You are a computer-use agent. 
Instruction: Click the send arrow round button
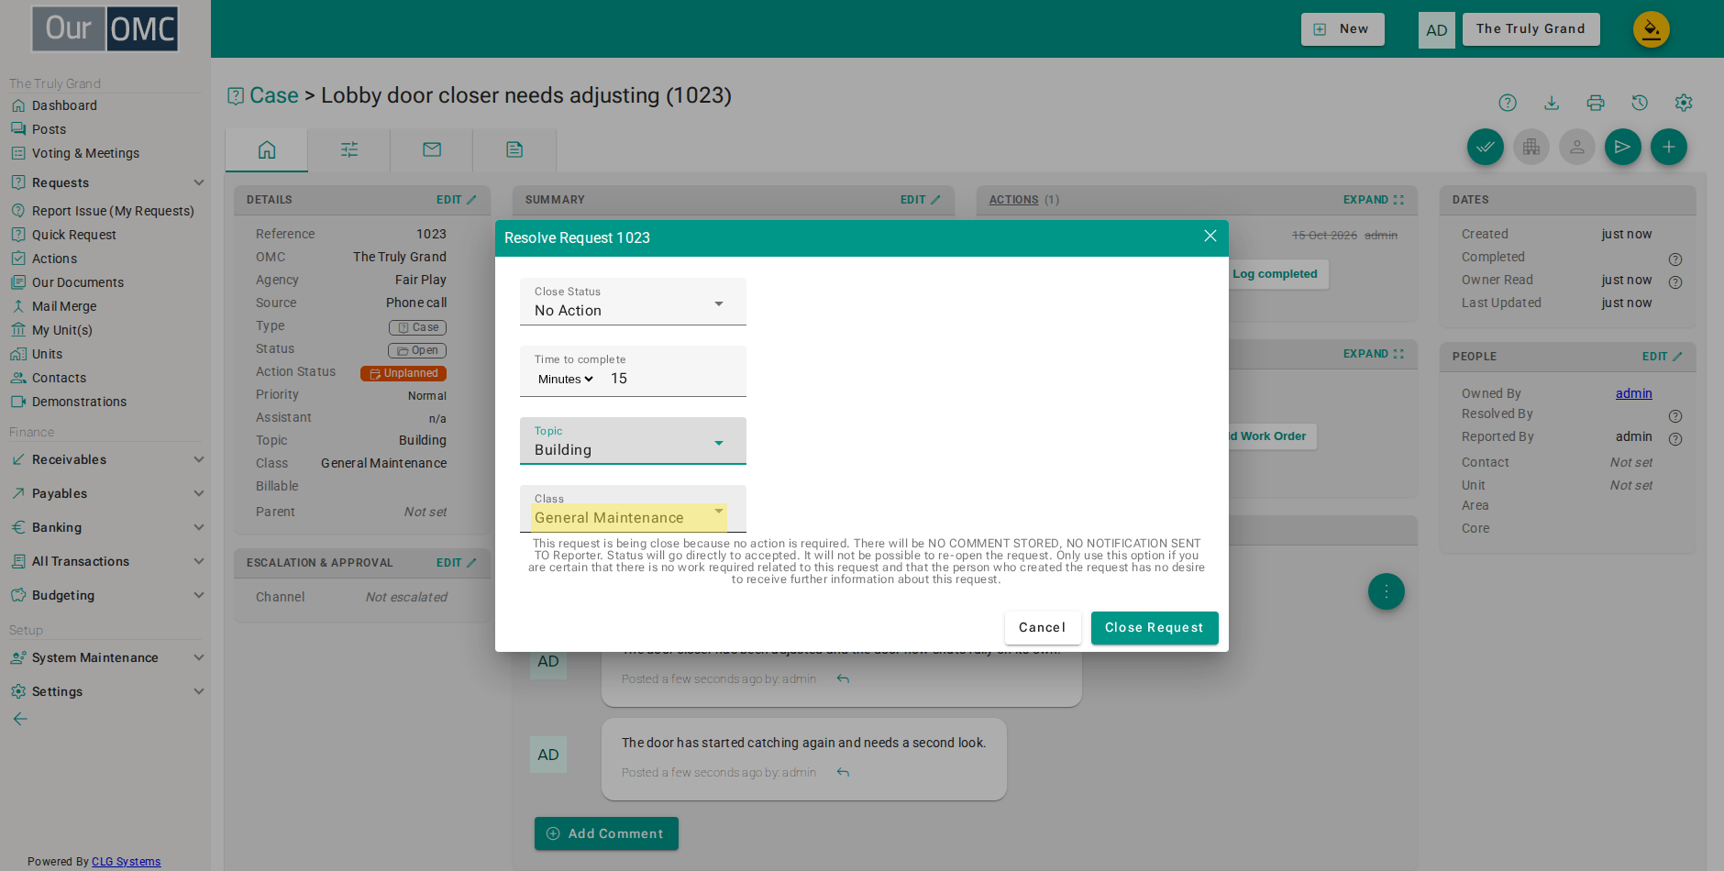click(x=1623, y=147)
